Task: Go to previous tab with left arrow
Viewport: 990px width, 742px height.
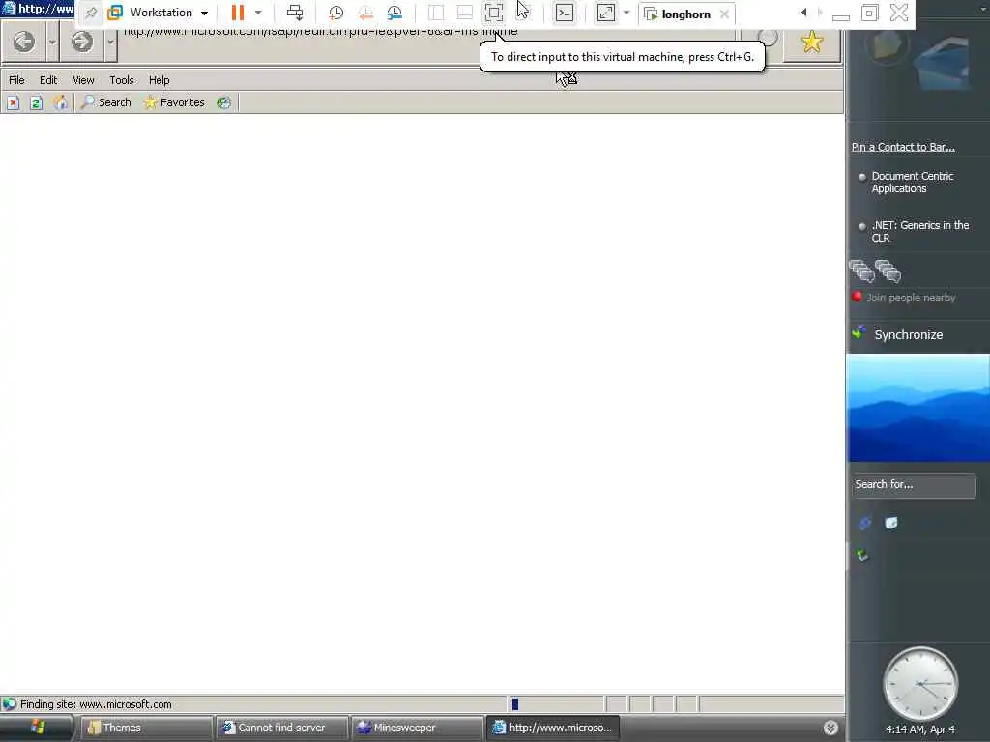Action: click(x=803, y=13)
